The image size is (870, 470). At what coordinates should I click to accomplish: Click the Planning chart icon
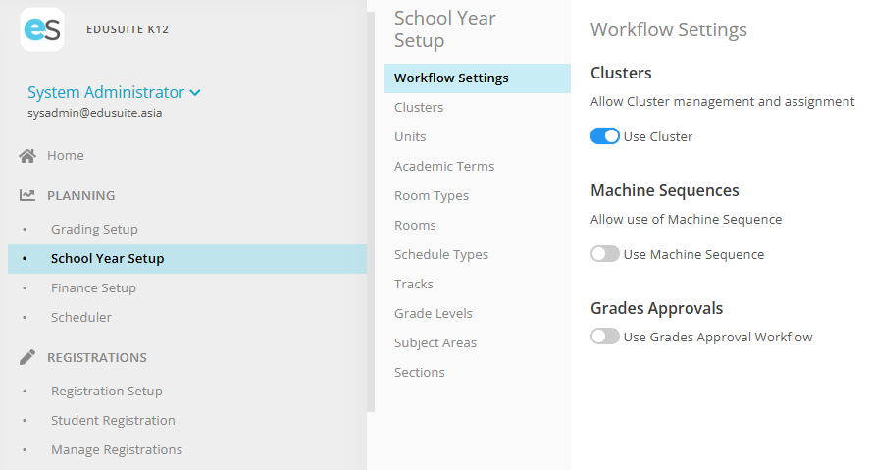(x=27, y=195)
